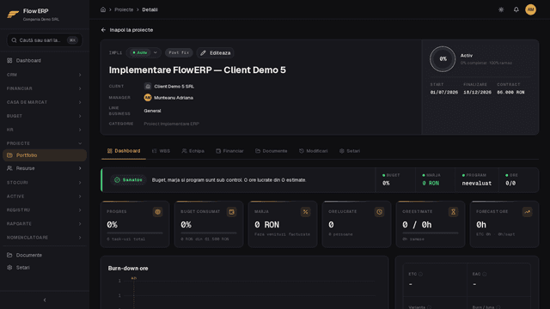The width and height of the screenshot is (550, 309).
Task: Switch to the Documente tab
Action: pyautogui.click(x=272, y=151)
